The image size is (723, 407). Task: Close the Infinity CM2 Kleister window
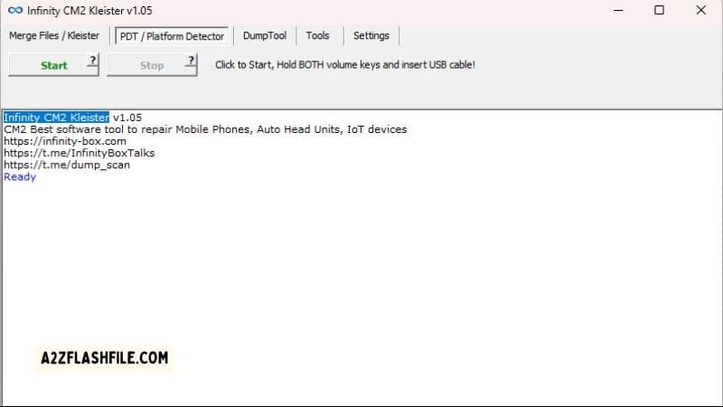[x=701, y=10]
